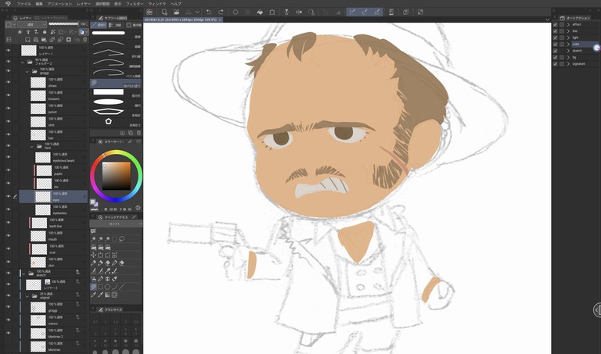
Task: Collapse the original folder in layer list
Action: [x=27, y=296]
